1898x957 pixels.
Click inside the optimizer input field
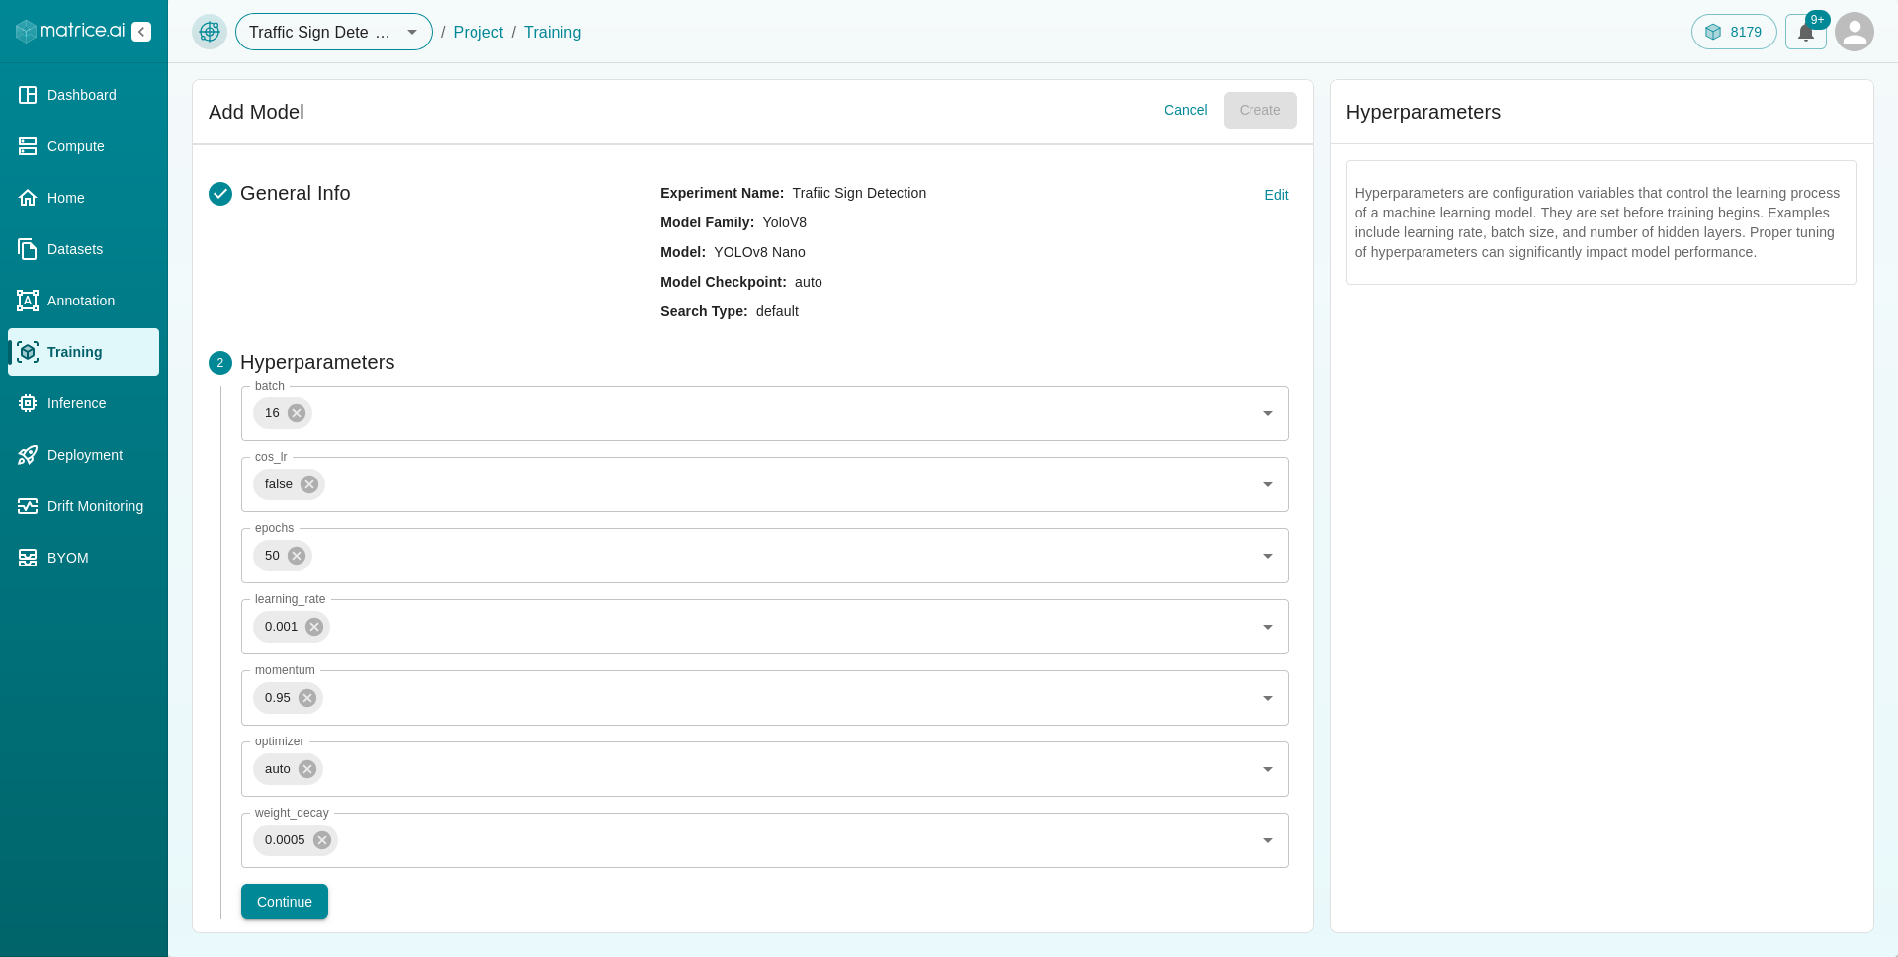tap(765, 769)
